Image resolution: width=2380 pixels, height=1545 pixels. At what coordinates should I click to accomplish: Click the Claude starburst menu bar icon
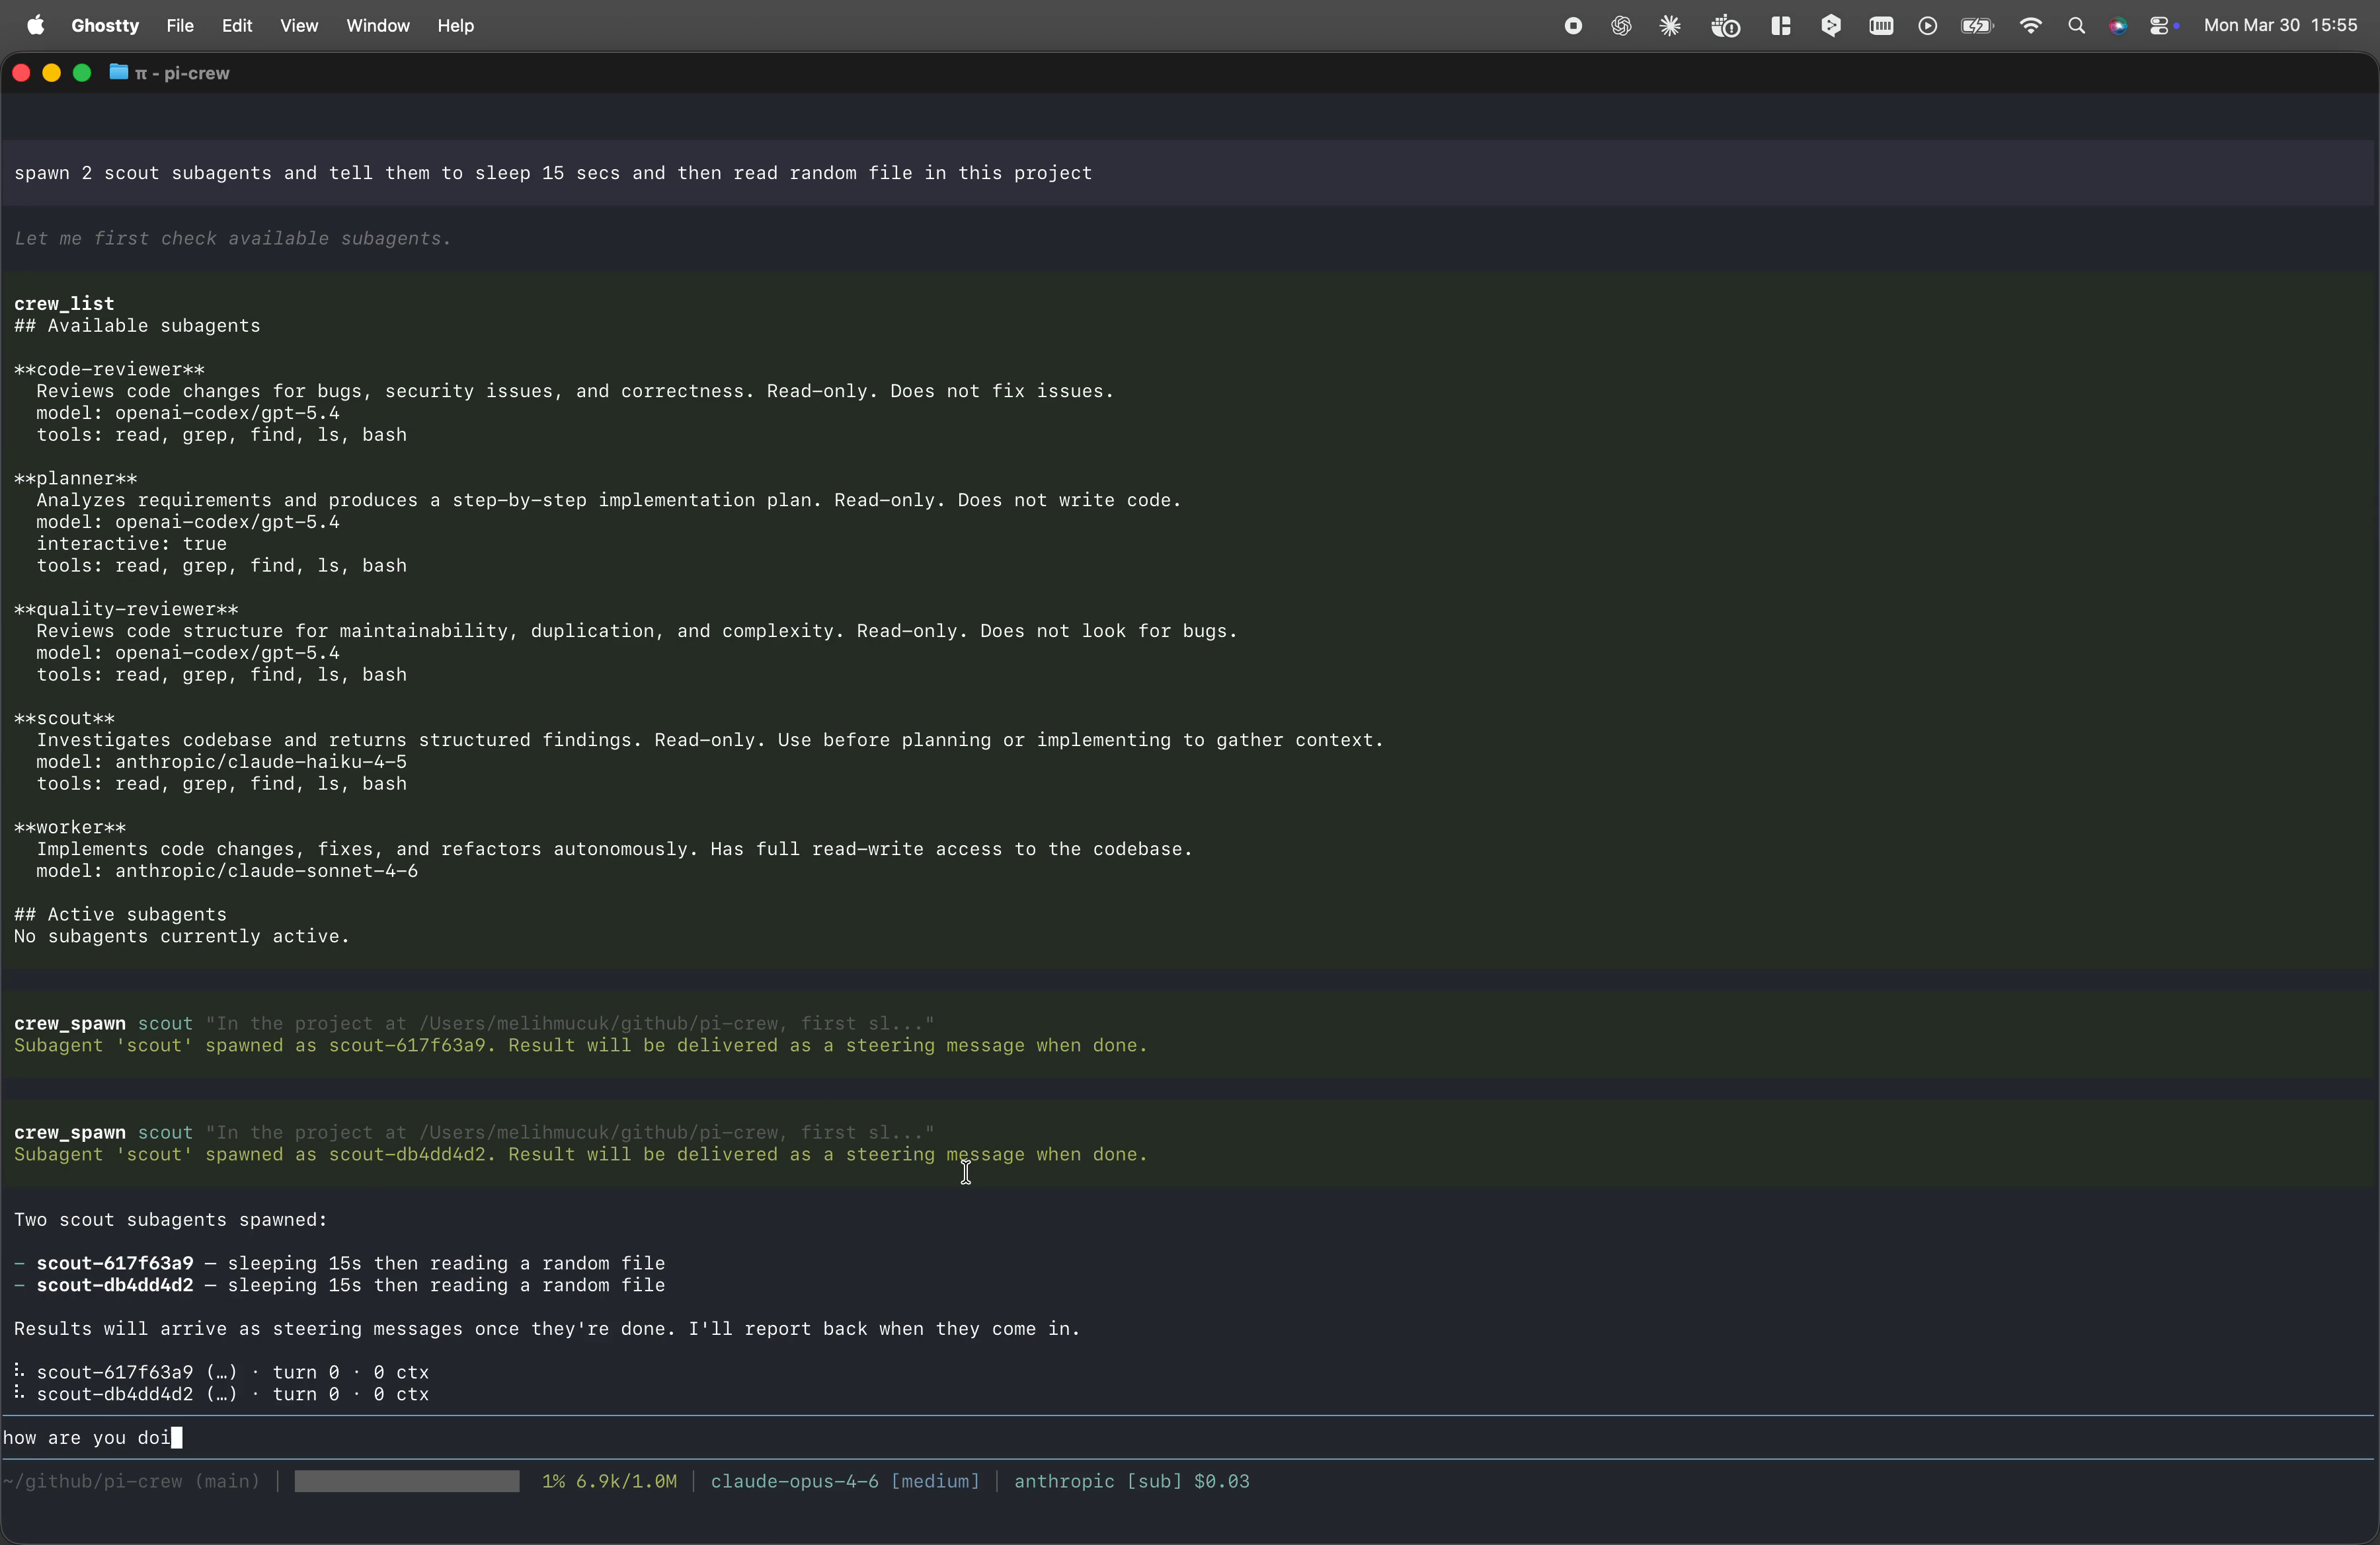click(1670, 26)
